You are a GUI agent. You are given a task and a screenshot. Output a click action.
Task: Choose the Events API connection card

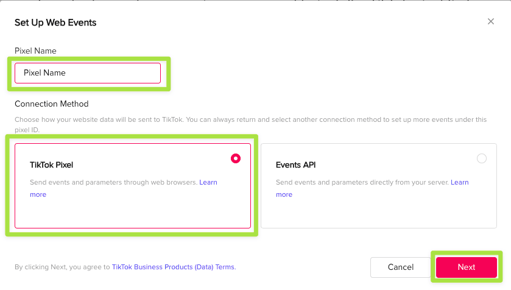click(378, 207)
